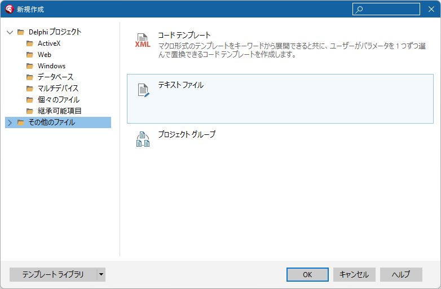441x289 pixels.
Task: Click the マルチデバイス folder icon
Action: tap(29, 89)
